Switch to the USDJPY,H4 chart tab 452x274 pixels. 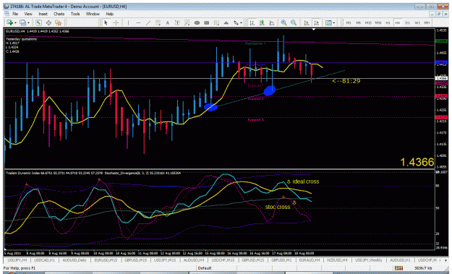(x=17, y=260)
